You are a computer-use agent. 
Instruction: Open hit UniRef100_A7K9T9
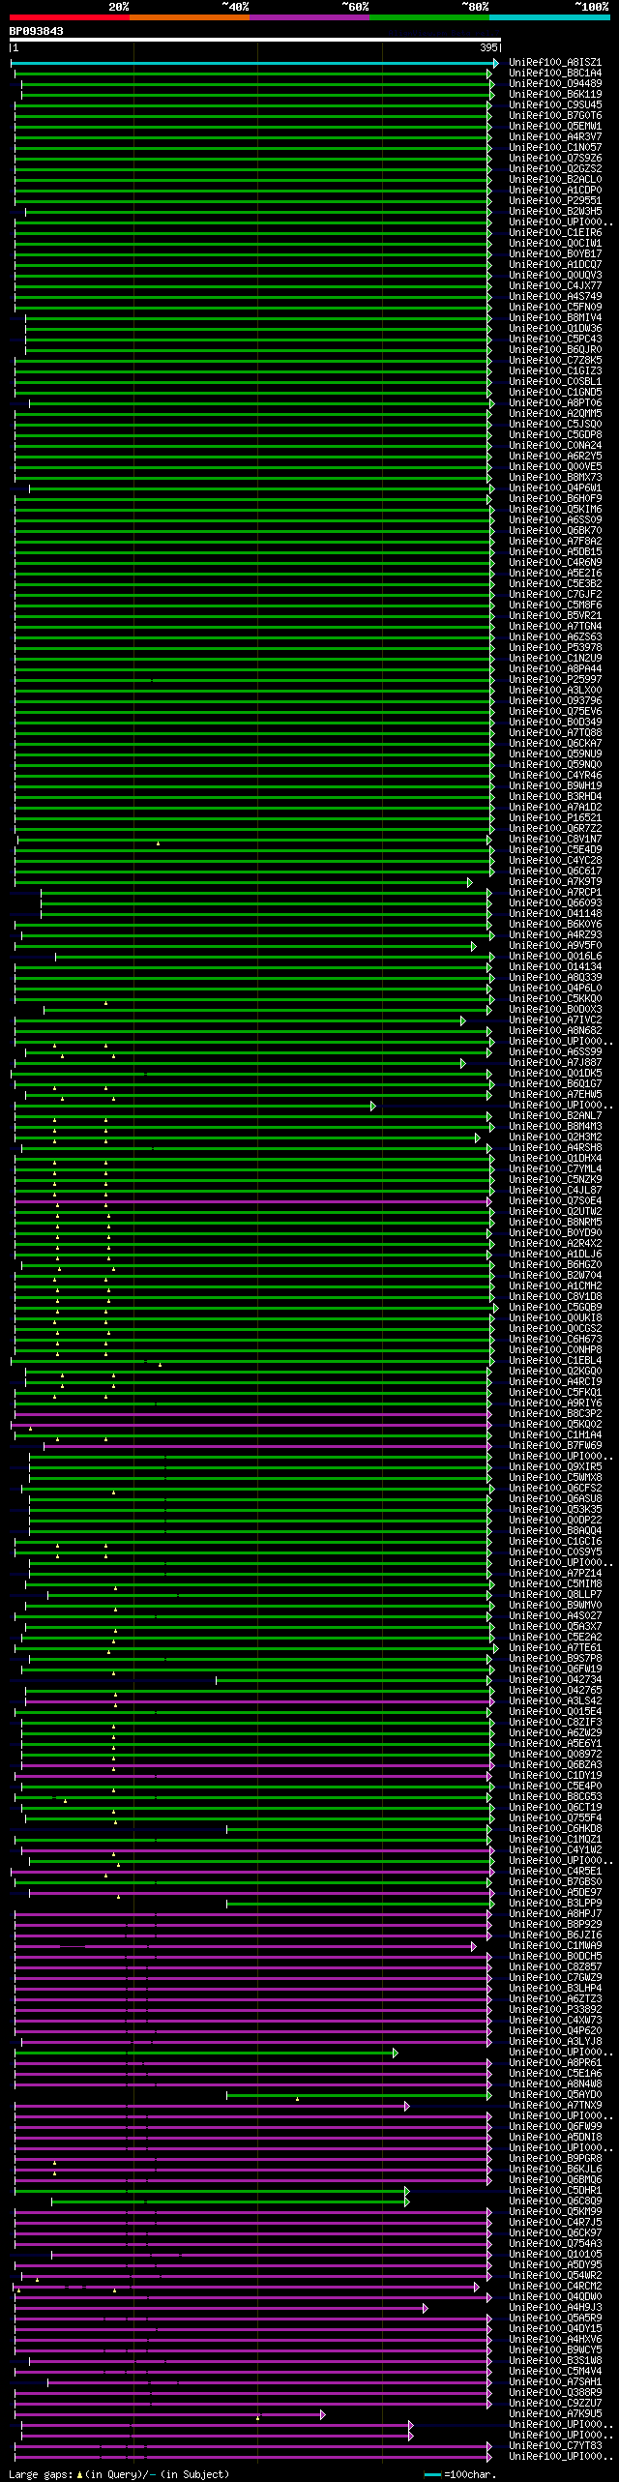pyautogui.click(x=555, y=882)
